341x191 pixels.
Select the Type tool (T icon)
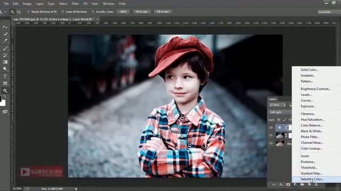tap(5, 76)
